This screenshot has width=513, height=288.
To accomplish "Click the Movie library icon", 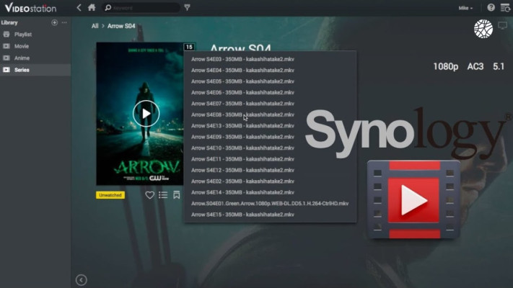I will coord(6,46).
